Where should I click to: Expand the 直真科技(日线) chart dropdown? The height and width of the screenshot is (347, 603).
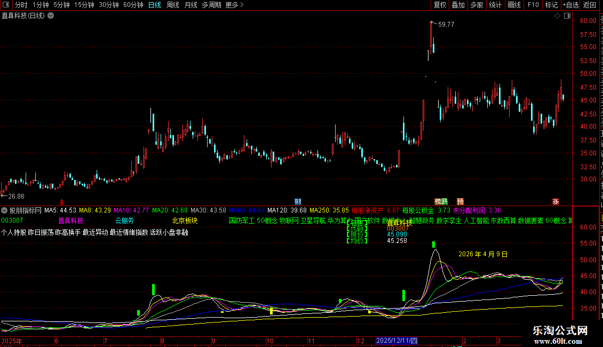click(x=51, y=15)
